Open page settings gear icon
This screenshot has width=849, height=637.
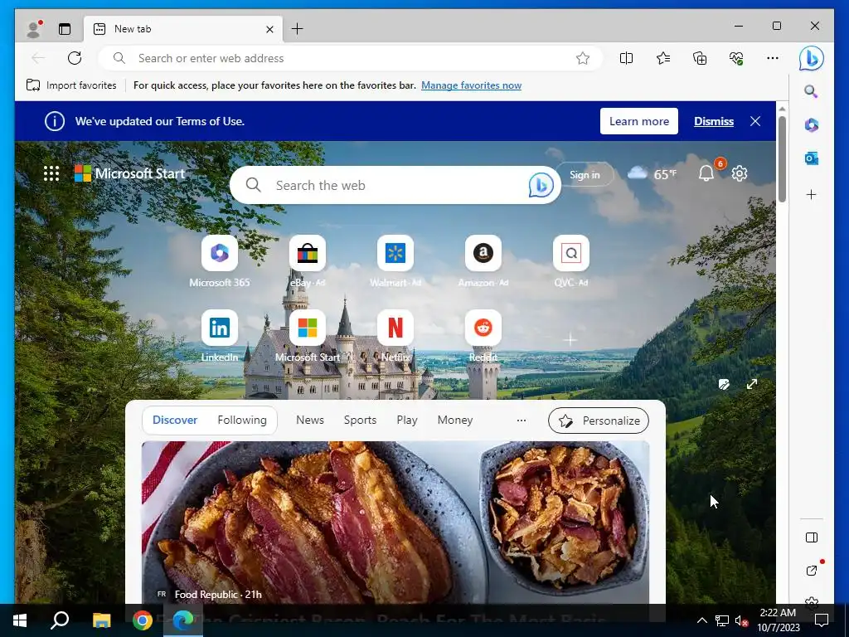point(740,173)
